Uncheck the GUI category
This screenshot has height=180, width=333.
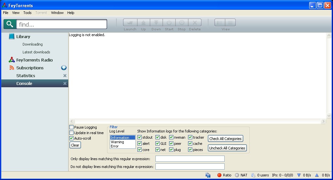tap(158, 143)
